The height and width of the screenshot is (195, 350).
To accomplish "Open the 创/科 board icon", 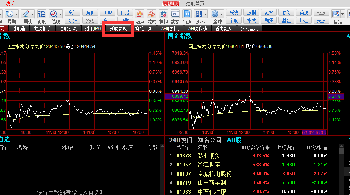I will point(199,14).
